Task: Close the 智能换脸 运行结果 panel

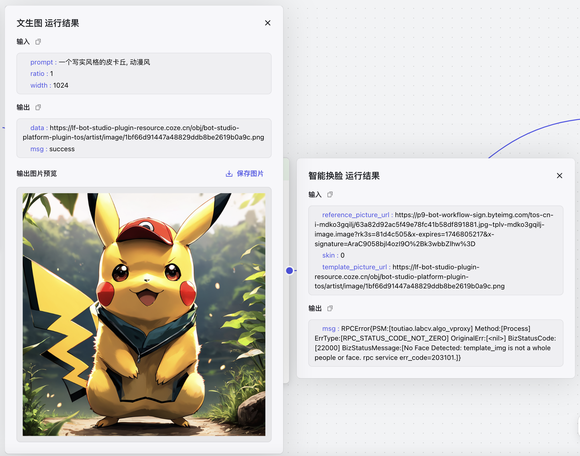Action: point(559,176)
